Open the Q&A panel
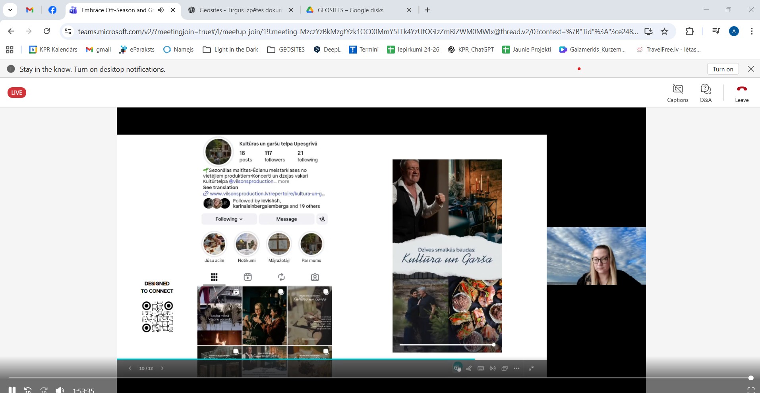Image resolution: width=760 pixels, height=393 pixels. point(705,93)
